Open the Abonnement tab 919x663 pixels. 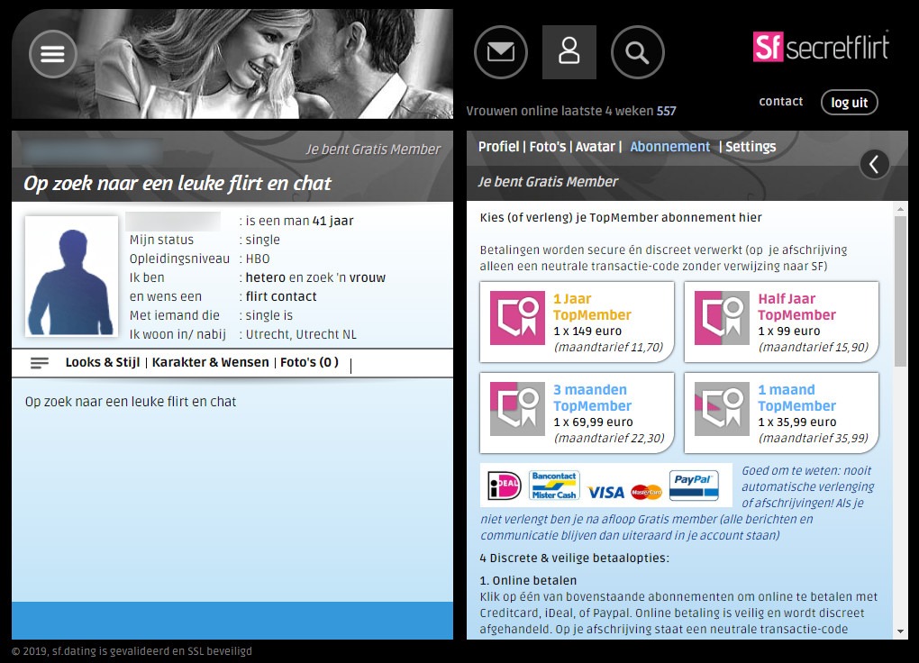[670, 147]
